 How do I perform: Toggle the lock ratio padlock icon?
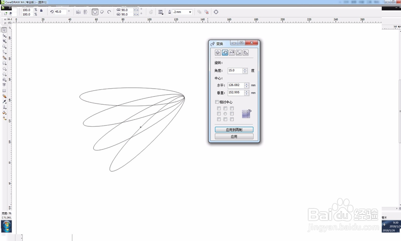tap(41, 10)
